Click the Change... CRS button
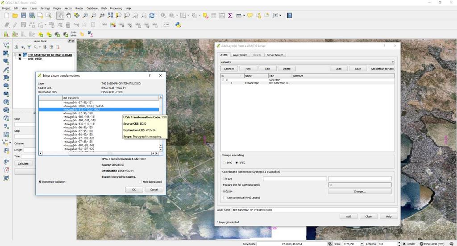 360,192
